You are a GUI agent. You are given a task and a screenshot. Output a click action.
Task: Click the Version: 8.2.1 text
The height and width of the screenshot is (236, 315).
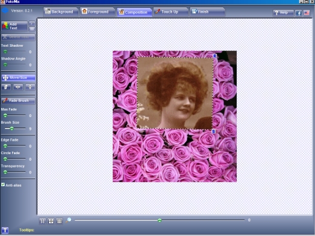[x=22, y=11]
